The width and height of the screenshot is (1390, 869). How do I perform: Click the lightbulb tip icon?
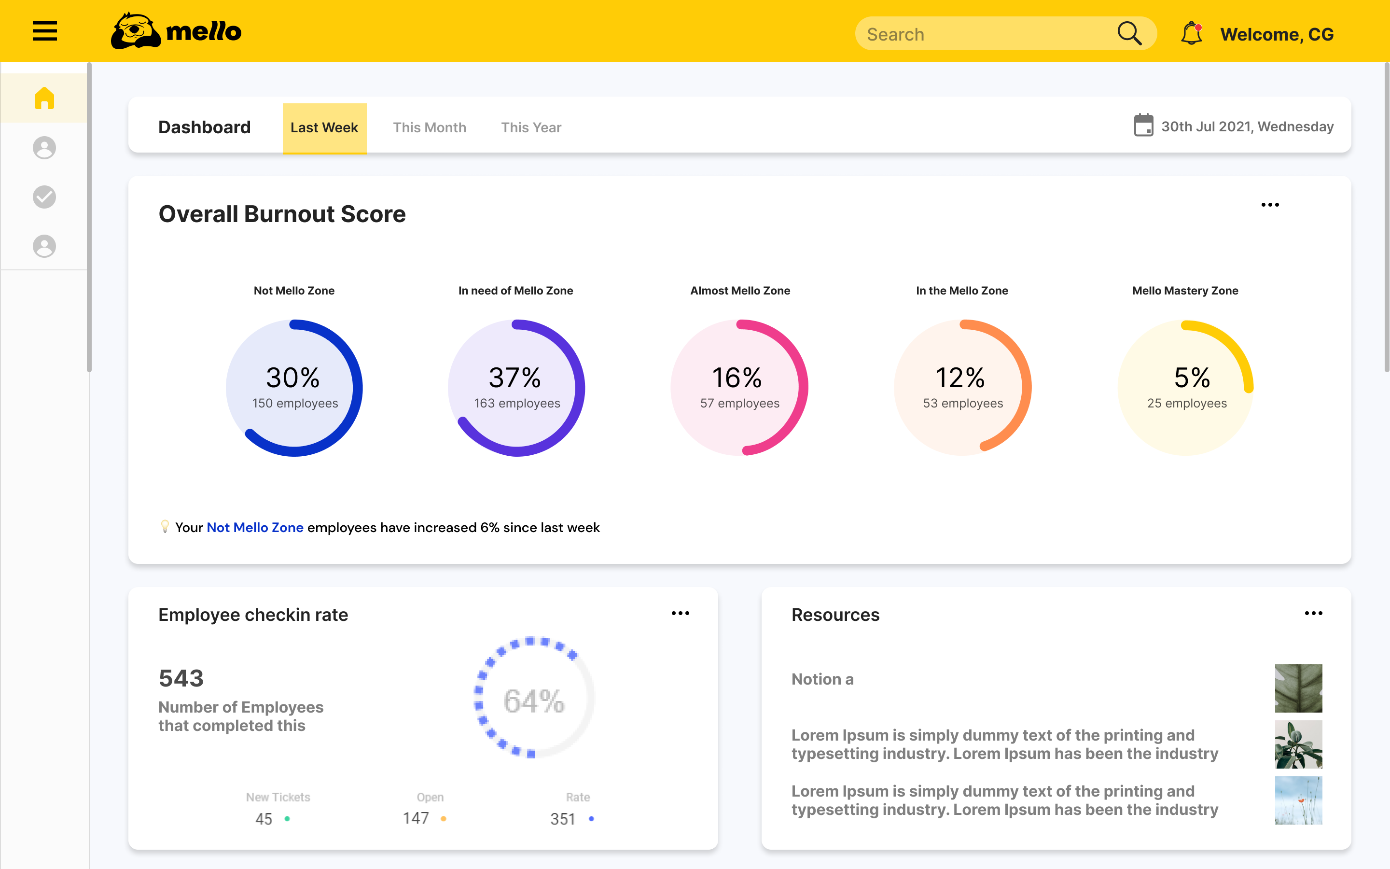tap(165, 526)
